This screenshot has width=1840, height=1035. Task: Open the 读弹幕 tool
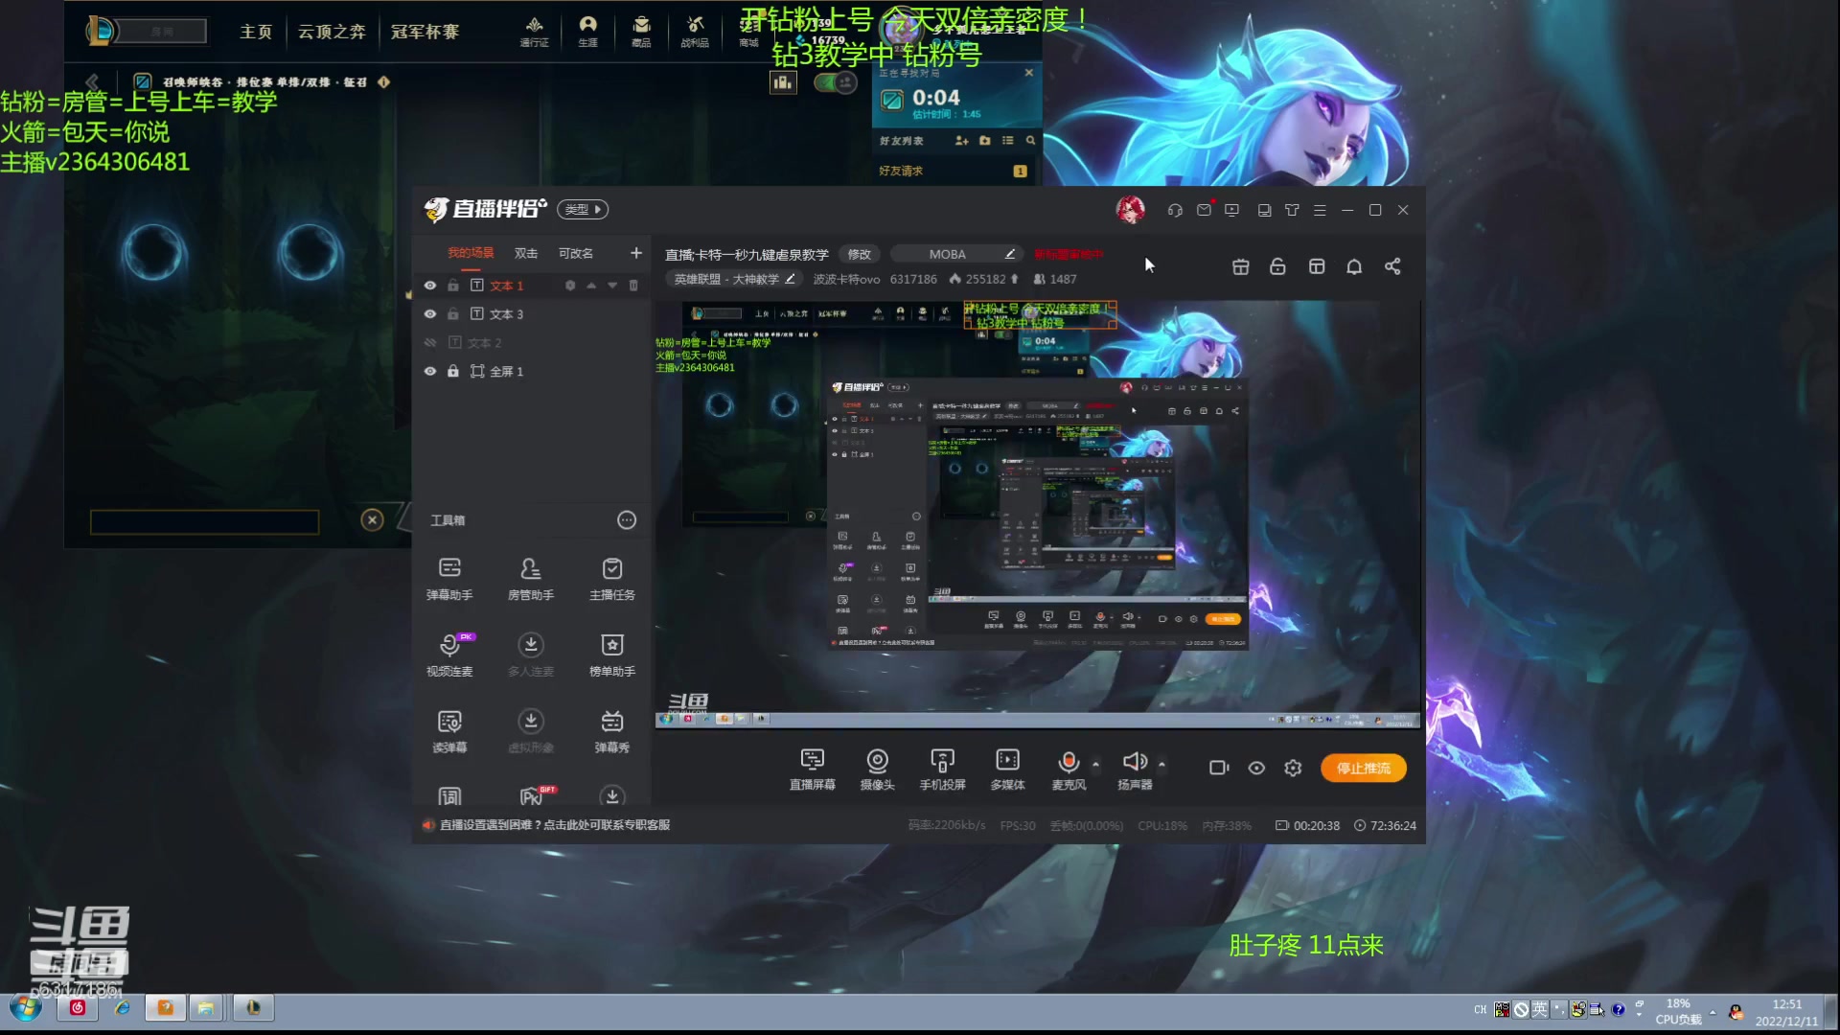449,730
